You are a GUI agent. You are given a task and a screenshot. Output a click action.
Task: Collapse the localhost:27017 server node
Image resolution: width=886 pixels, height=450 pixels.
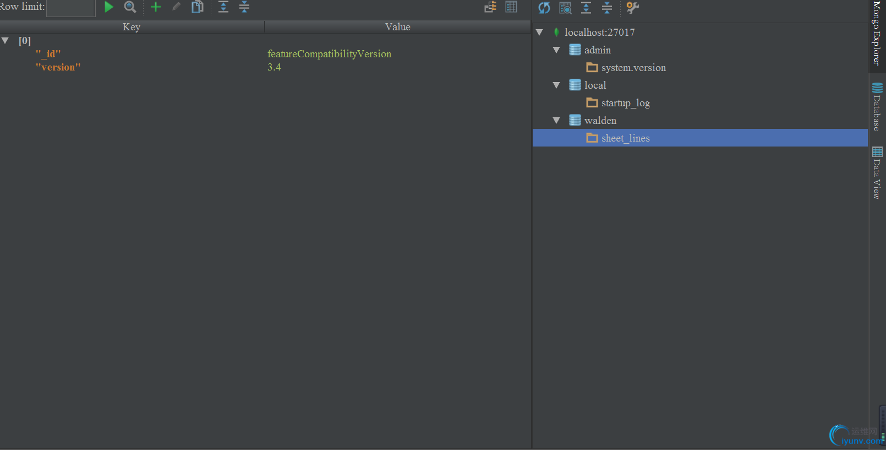pyautogui.click(x=539, y=32)
